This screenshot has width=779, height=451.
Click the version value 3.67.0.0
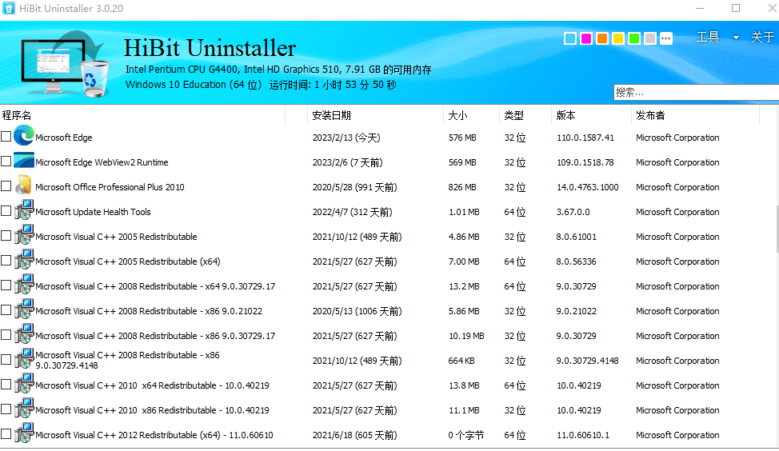(573, 212)
